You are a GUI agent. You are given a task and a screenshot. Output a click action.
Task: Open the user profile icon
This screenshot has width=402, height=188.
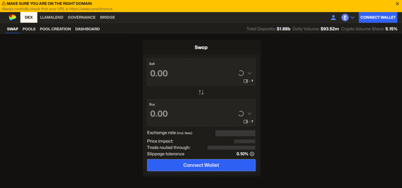pyautogui.click(x=333, y=17)
